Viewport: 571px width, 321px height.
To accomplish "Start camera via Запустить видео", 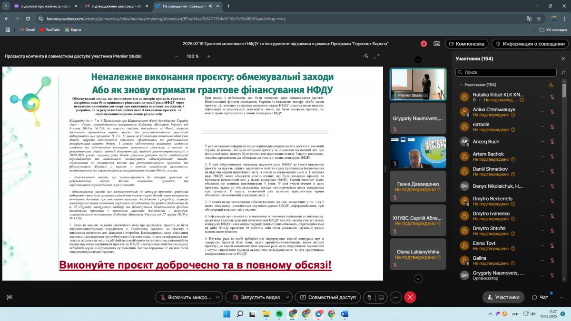I will click(256, 297).
